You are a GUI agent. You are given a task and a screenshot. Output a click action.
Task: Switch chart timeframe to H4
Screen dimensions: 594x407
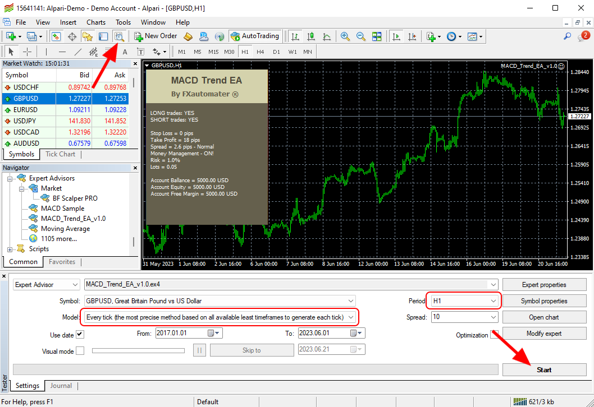pyautogui.click(x=261, y=52)
